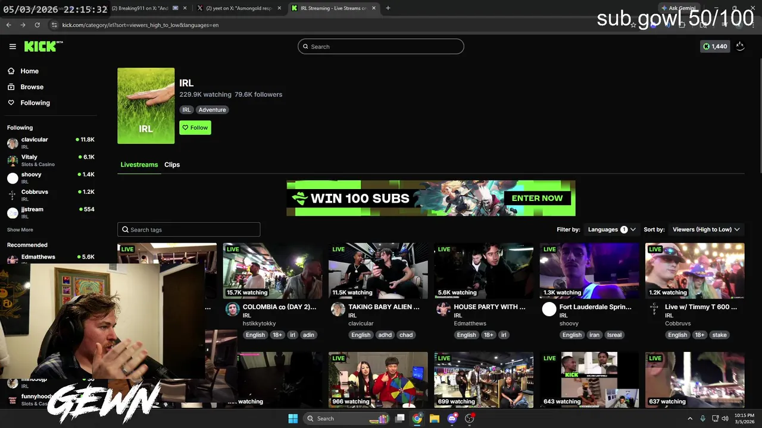Click the Home icon in the sidebar

(x=11, y=71)
